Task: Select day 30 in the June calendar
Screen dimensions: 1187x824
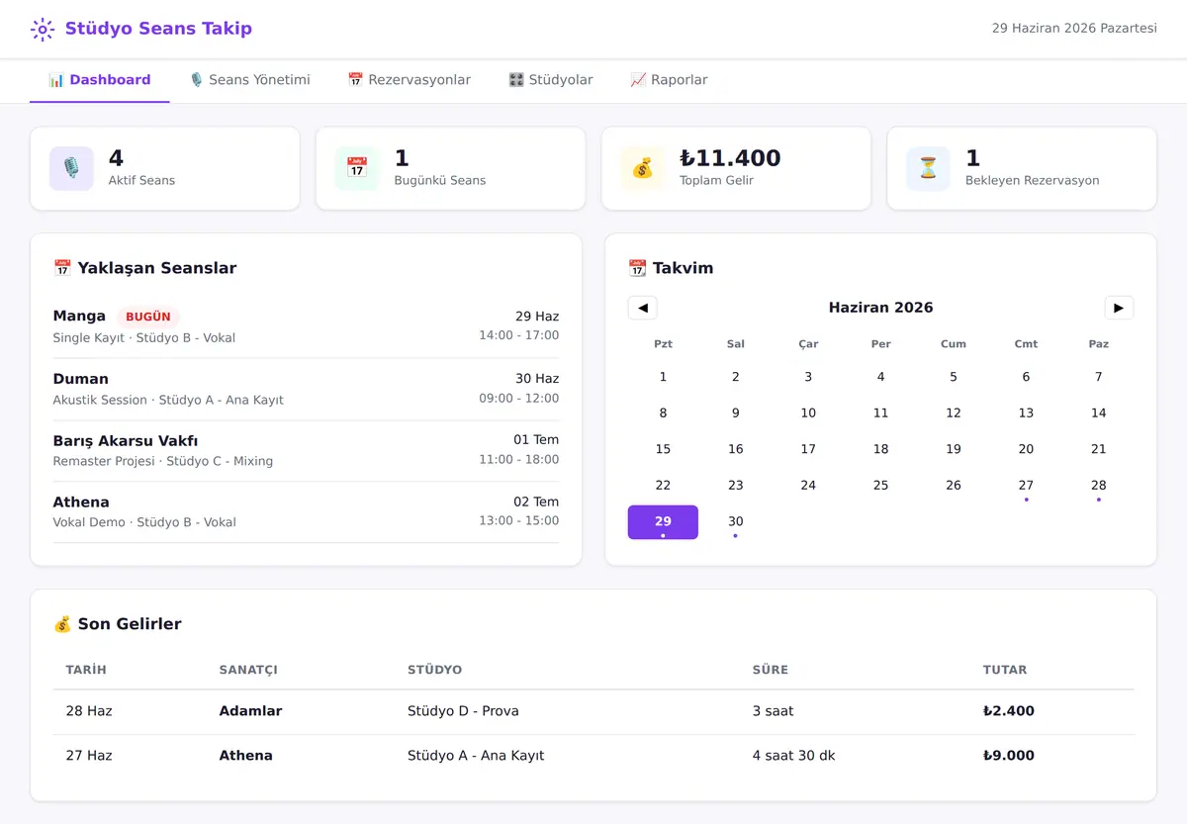Action: [x=735, y=522]
